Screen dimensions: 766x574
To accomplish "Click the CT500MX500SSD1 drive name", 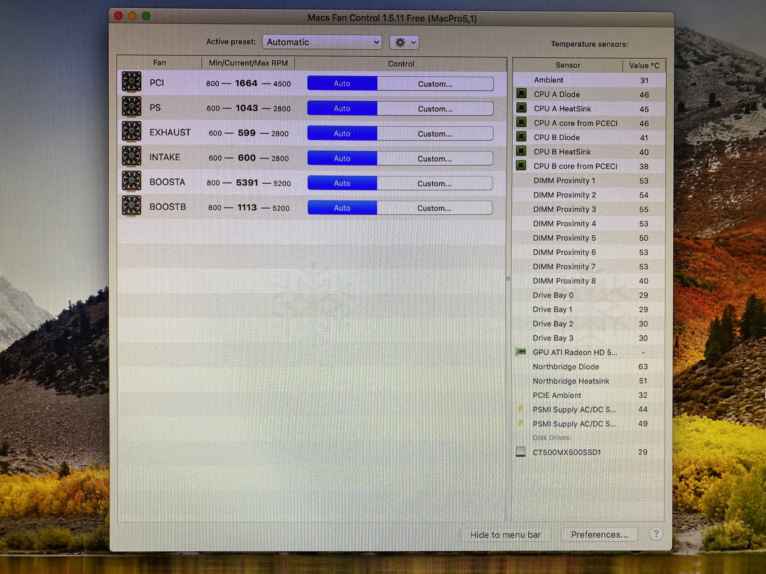I will point(567,452).
